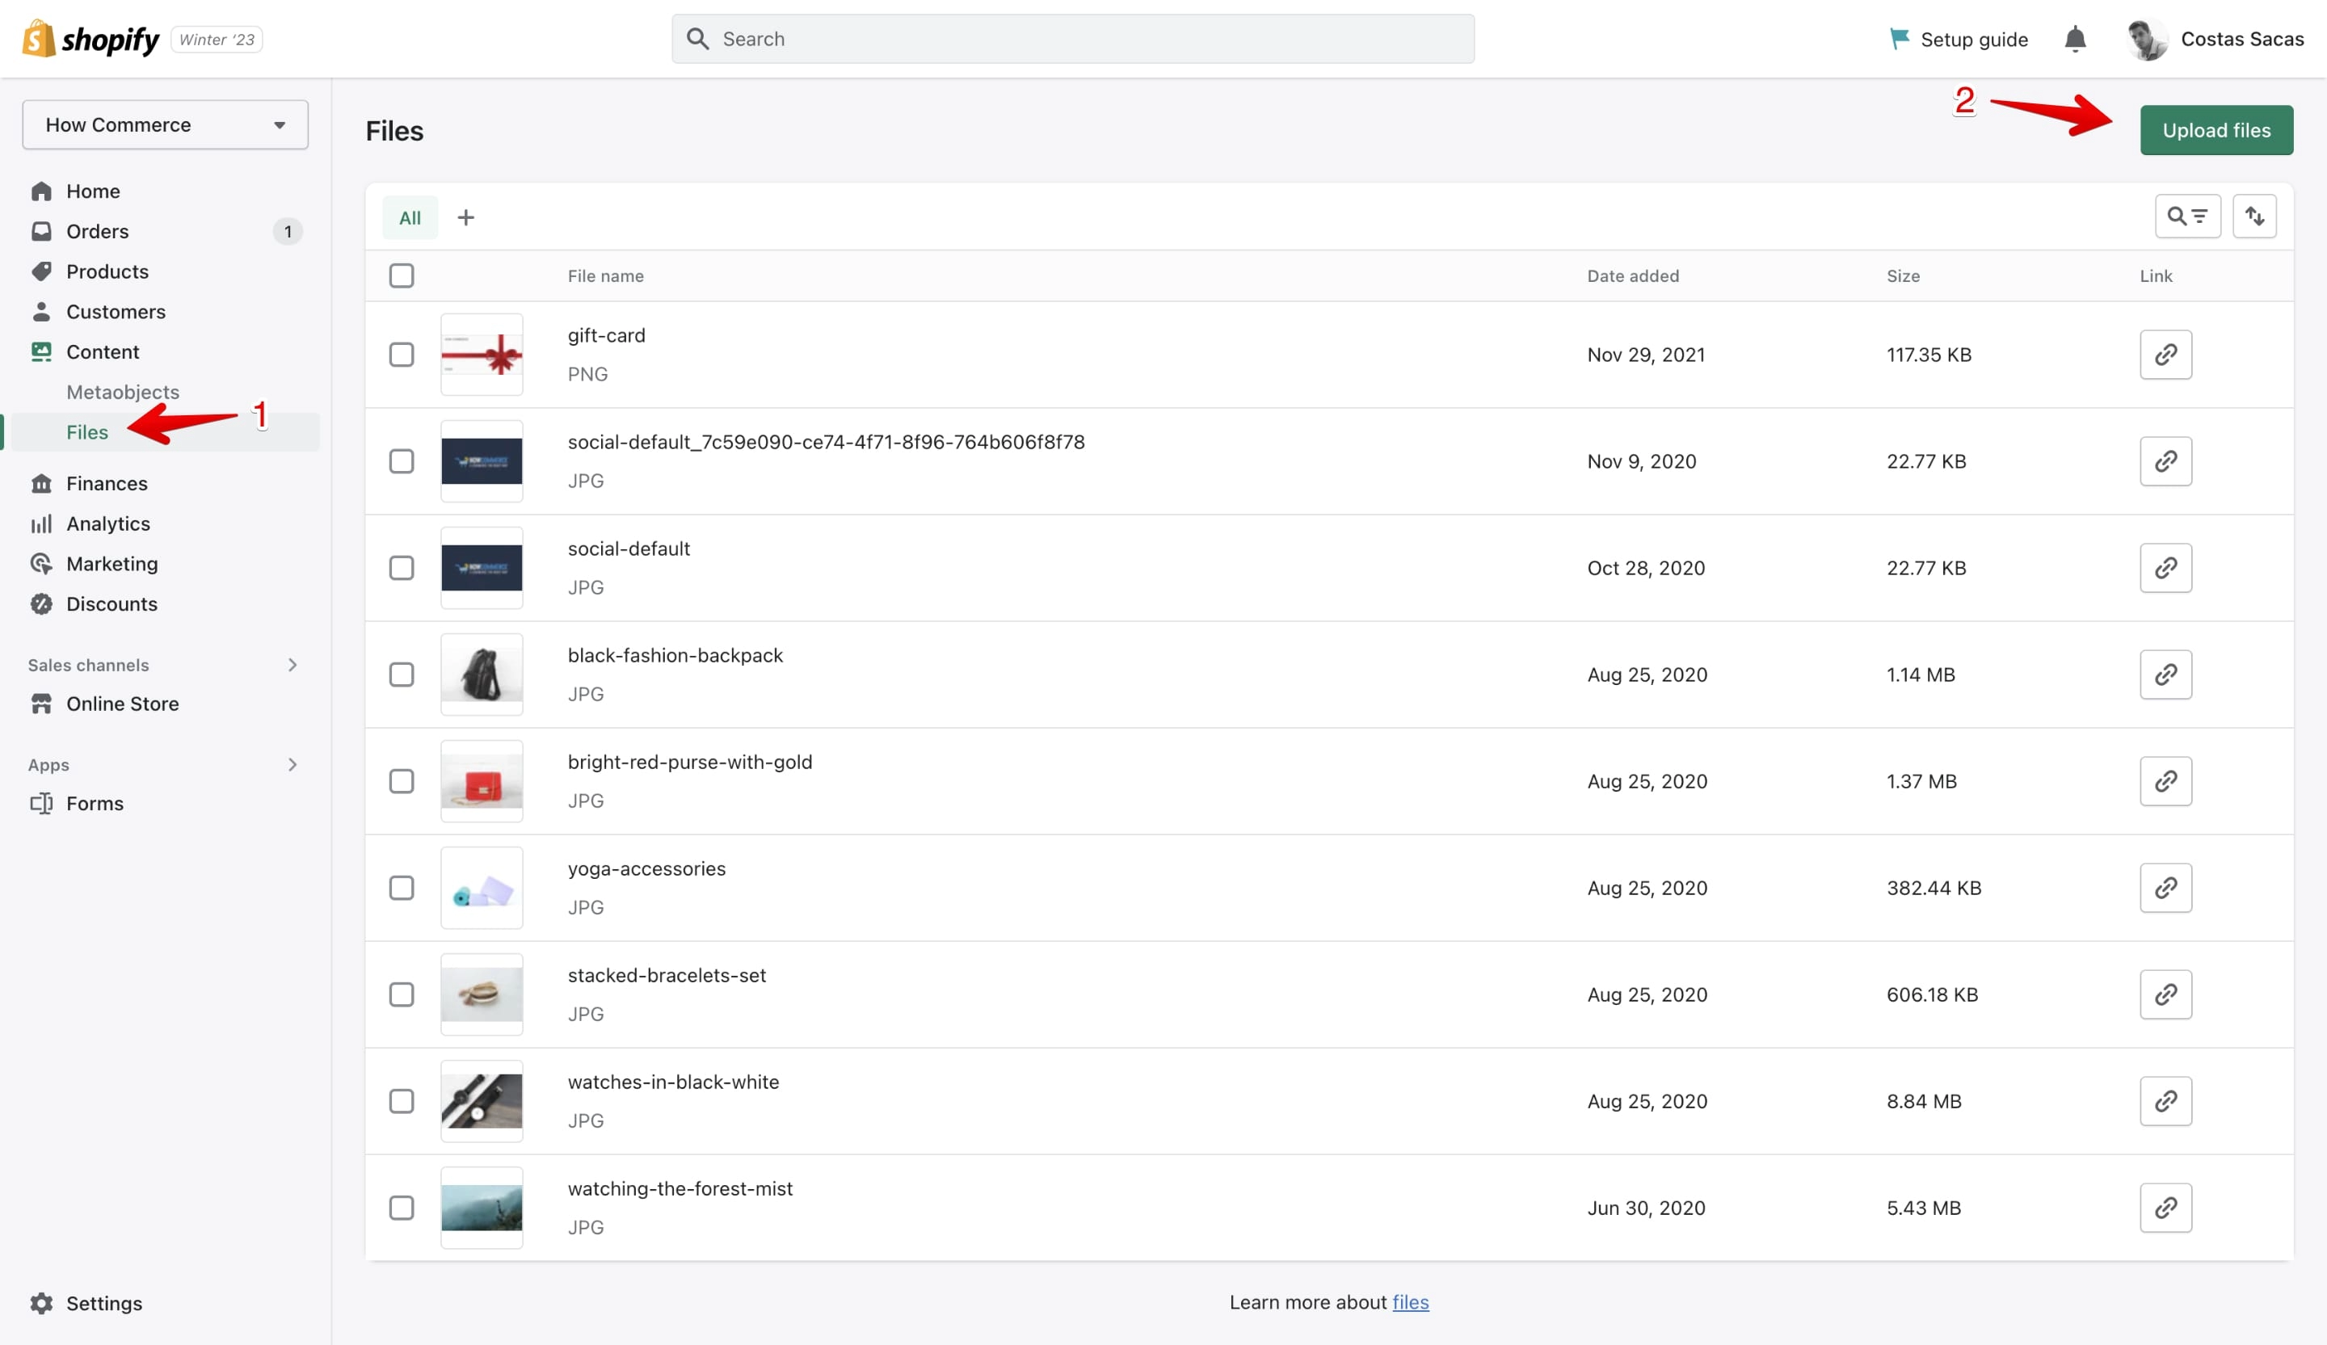This screenshot has height=1345, width=2327.
Task: Click the Upload files button
Action: click(2216, 130)
